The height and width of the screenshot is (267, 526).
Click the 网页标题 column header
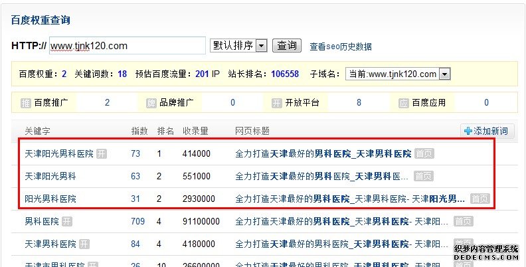point(252,131)
